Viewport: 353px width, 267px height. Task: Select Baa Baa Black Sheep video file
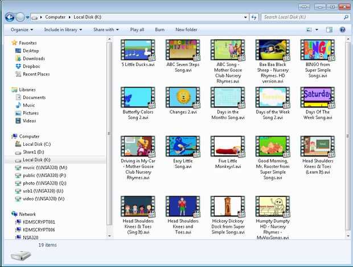(x=273, y=61)
